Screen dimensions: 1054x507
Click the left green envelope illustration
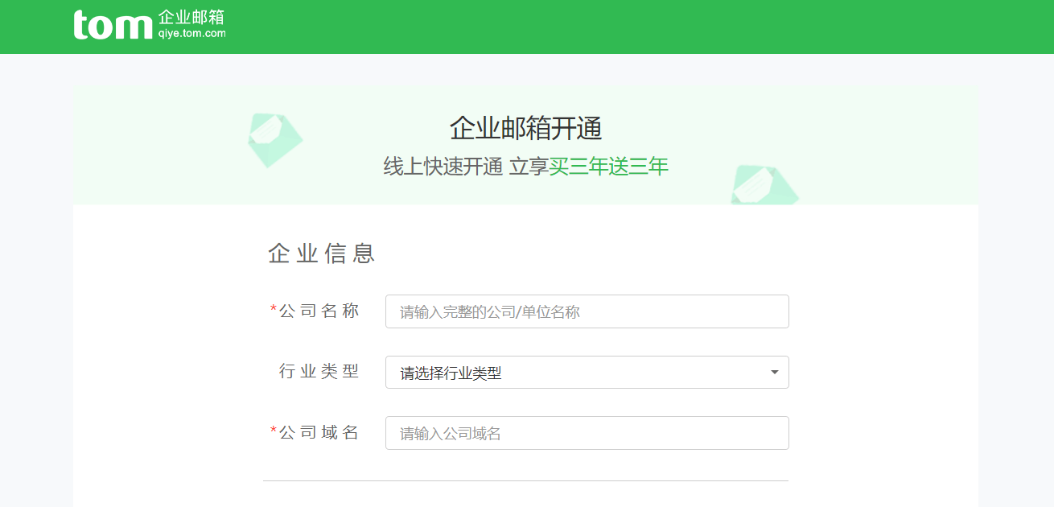(x=274, y=138)
